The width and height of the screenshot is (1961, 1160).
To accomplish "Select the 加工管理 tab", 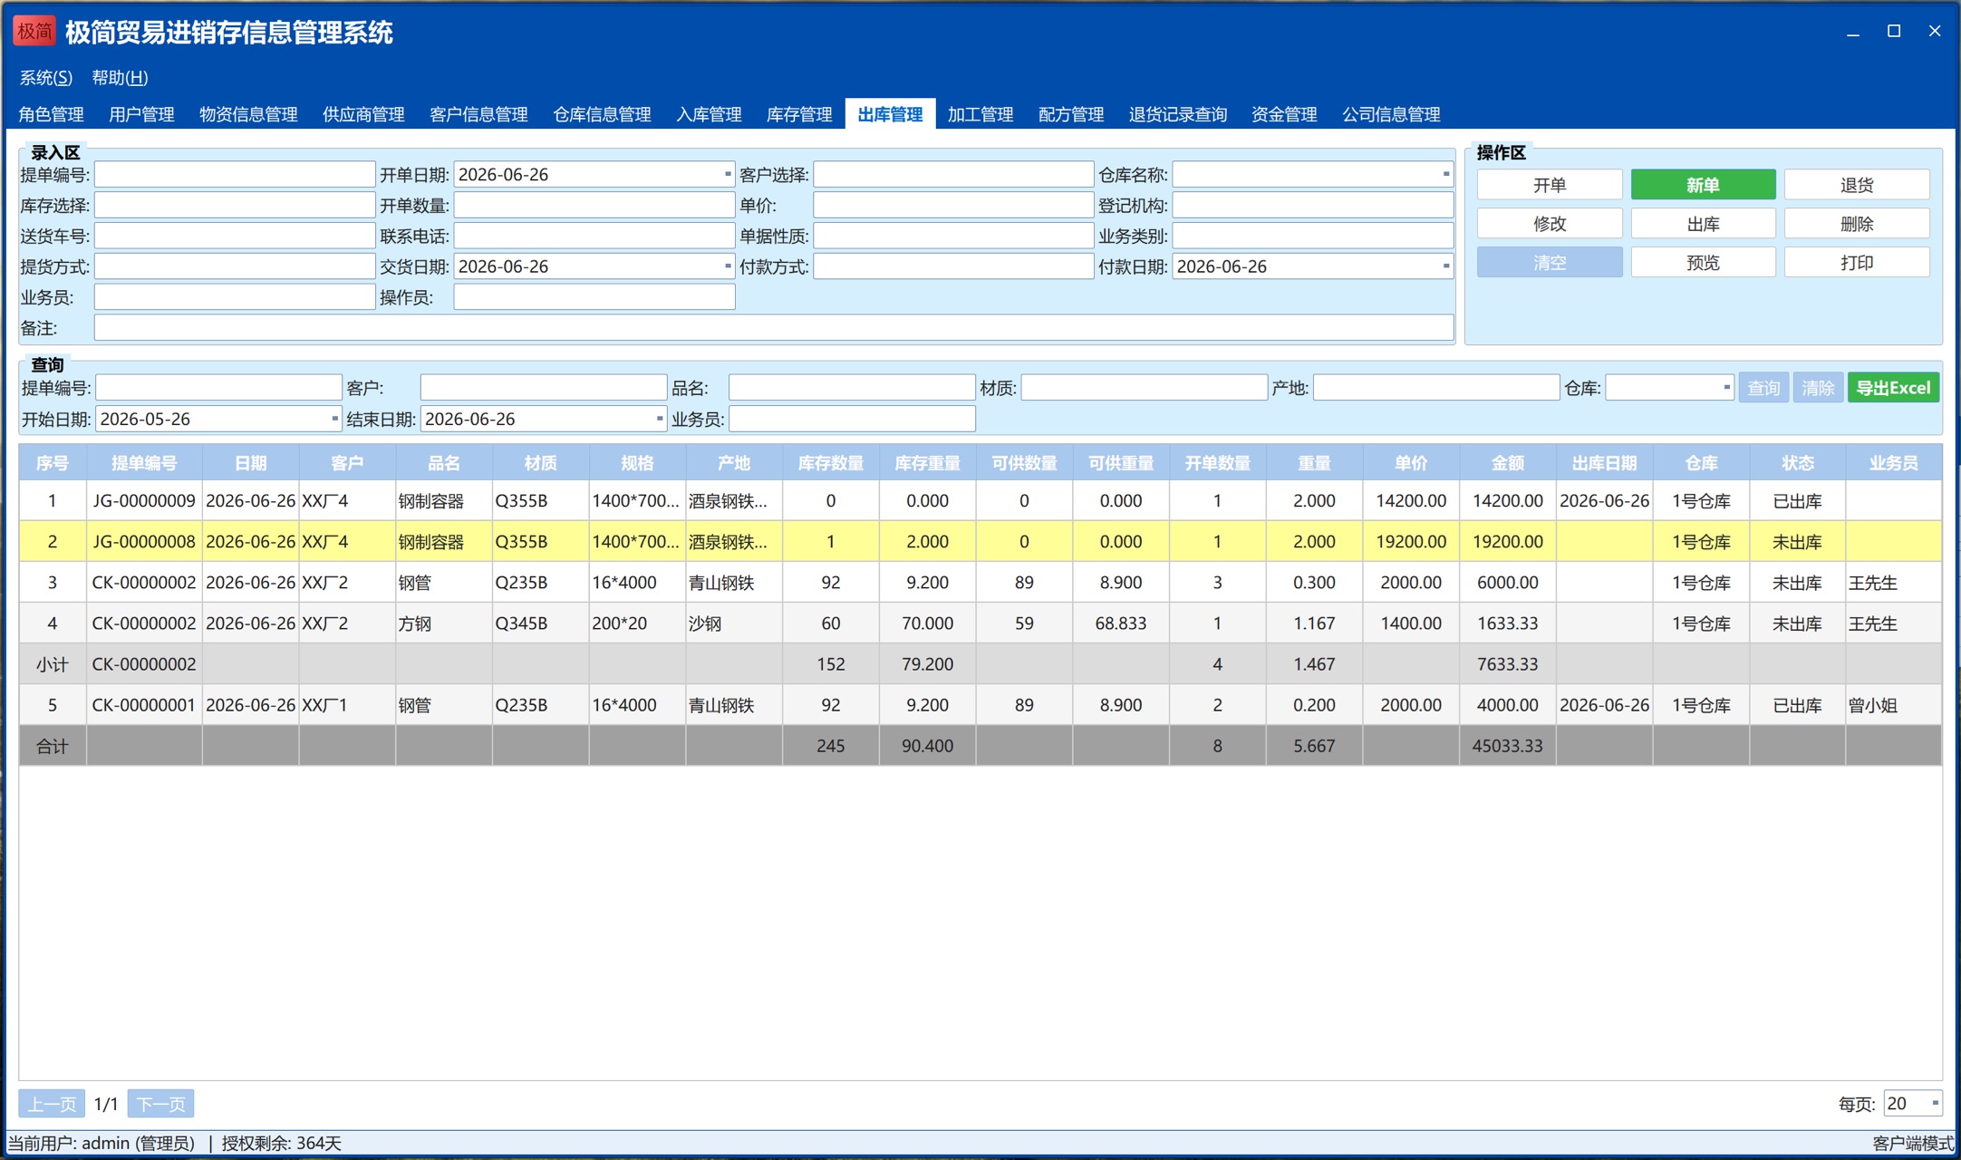I will (x=980, y=114).
